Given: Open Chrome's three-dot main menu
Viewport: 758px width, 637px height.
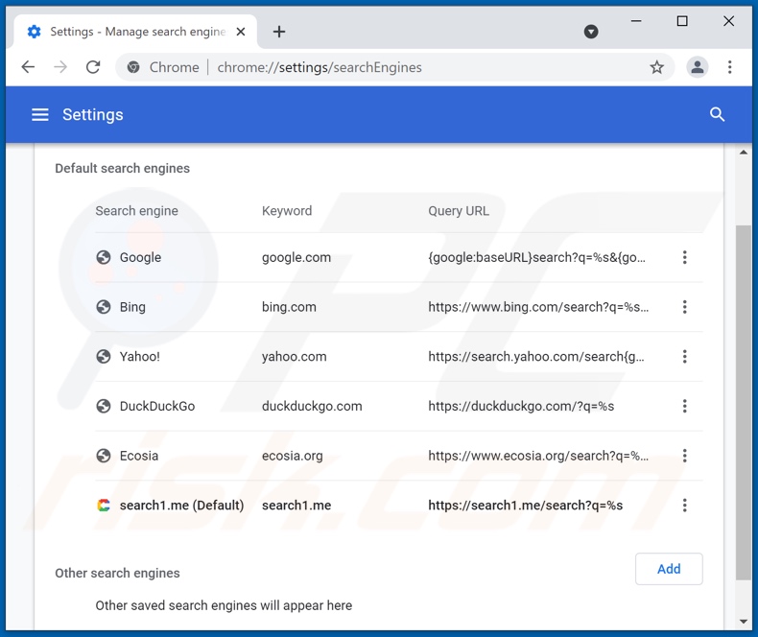Looking at the screenshot, I should click(x=730, y=67).
